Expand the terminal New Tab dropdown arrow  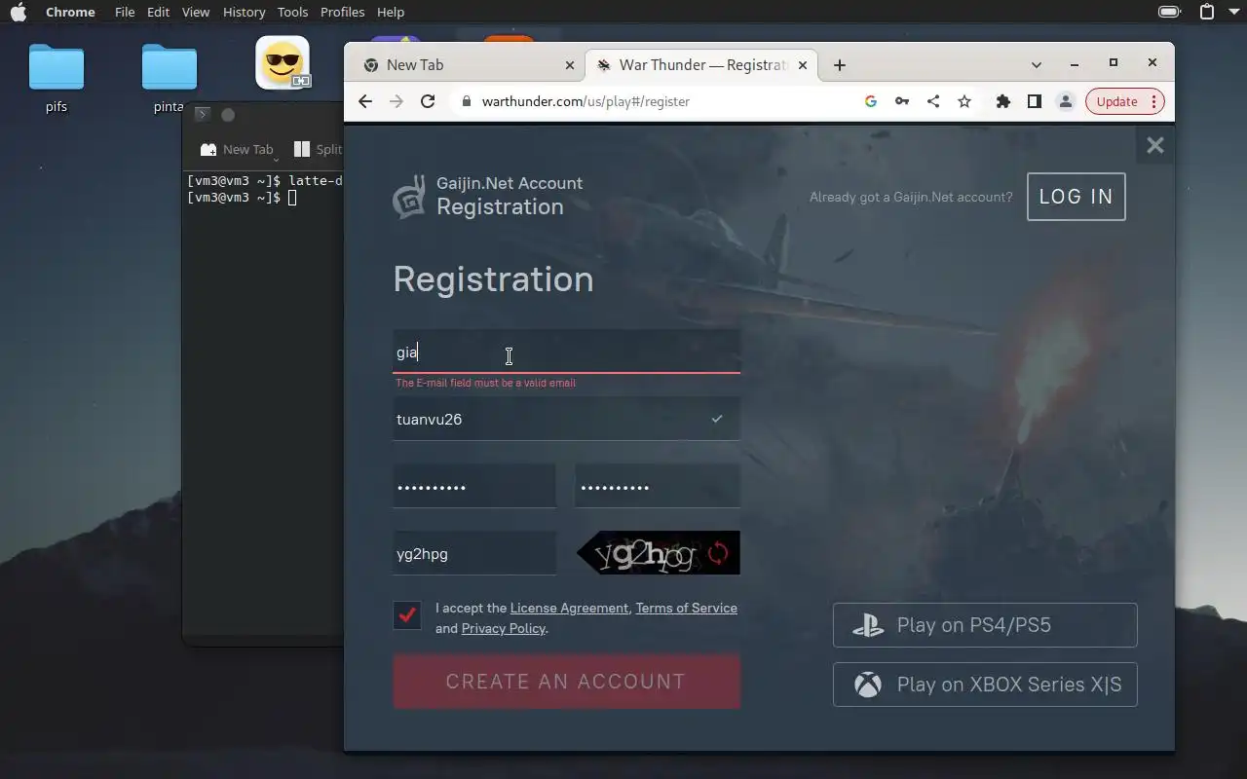[x=277, y=159]
